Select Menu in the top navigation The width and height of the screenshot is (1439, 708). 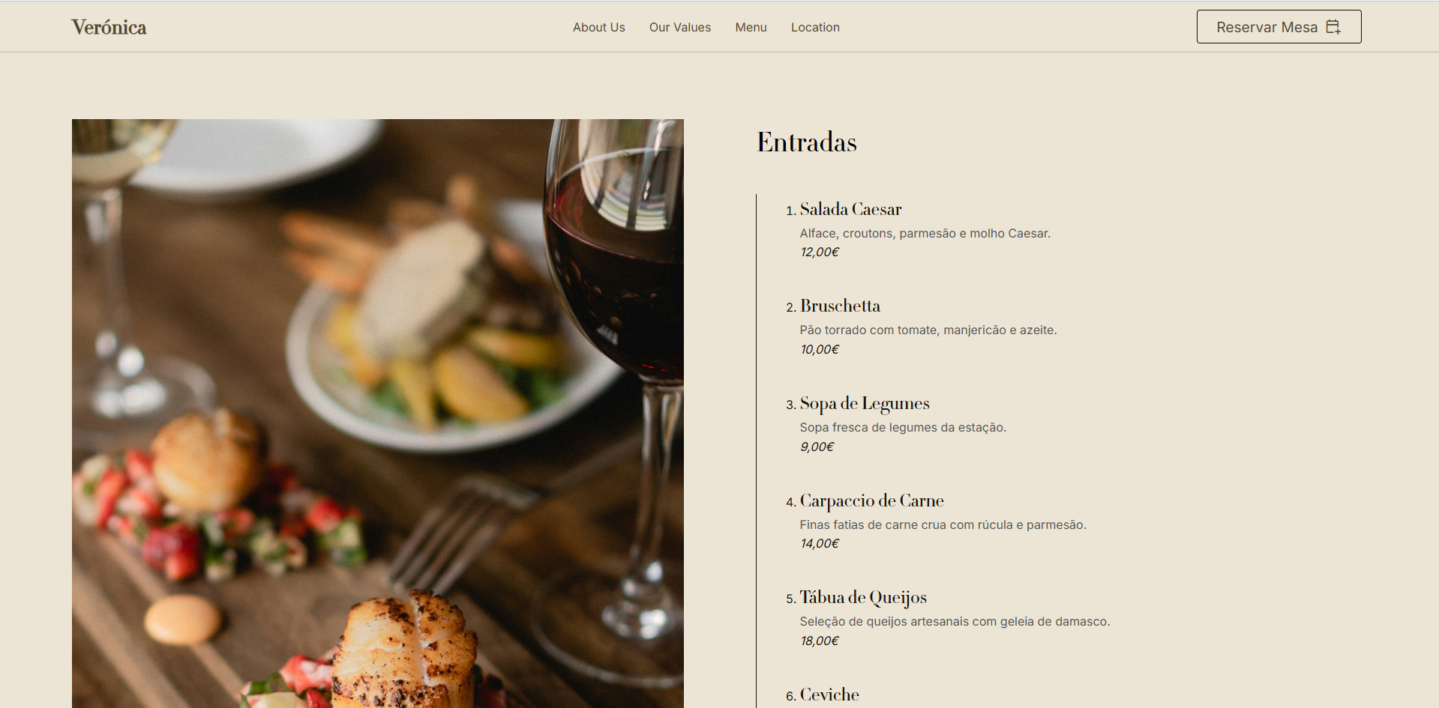751,27
